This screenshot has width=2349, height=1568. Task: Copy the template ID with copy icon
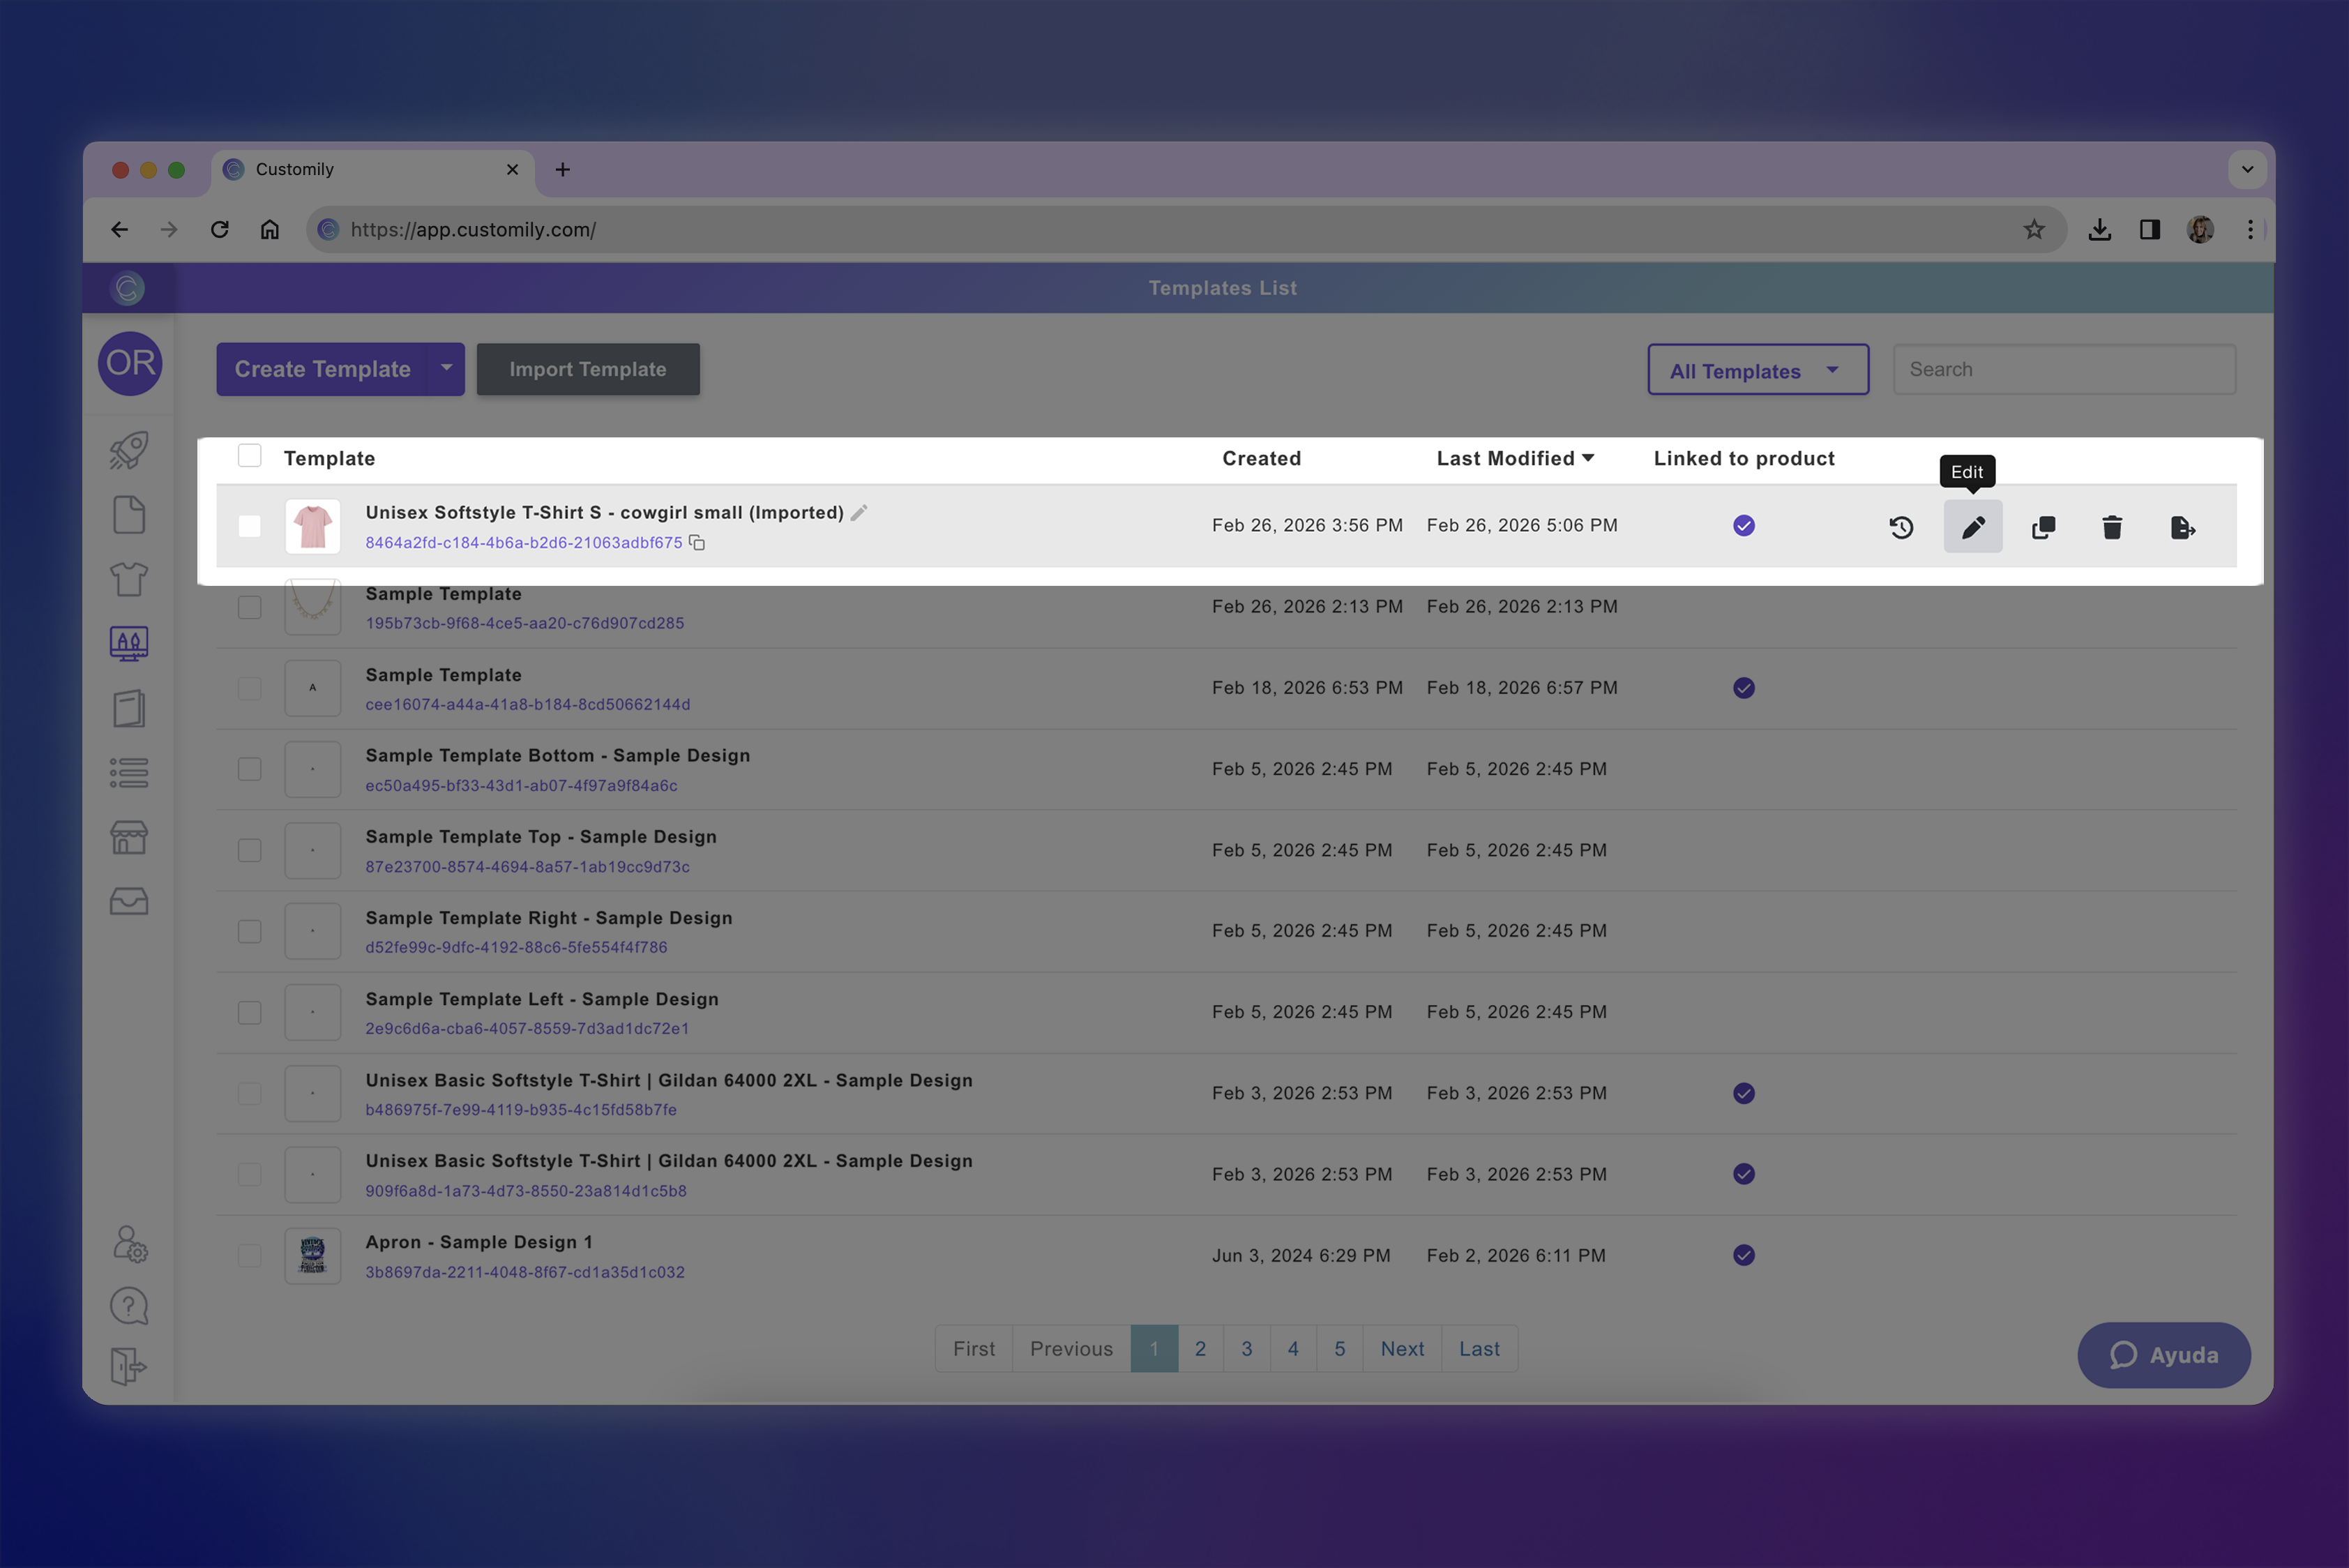(697, 543)
